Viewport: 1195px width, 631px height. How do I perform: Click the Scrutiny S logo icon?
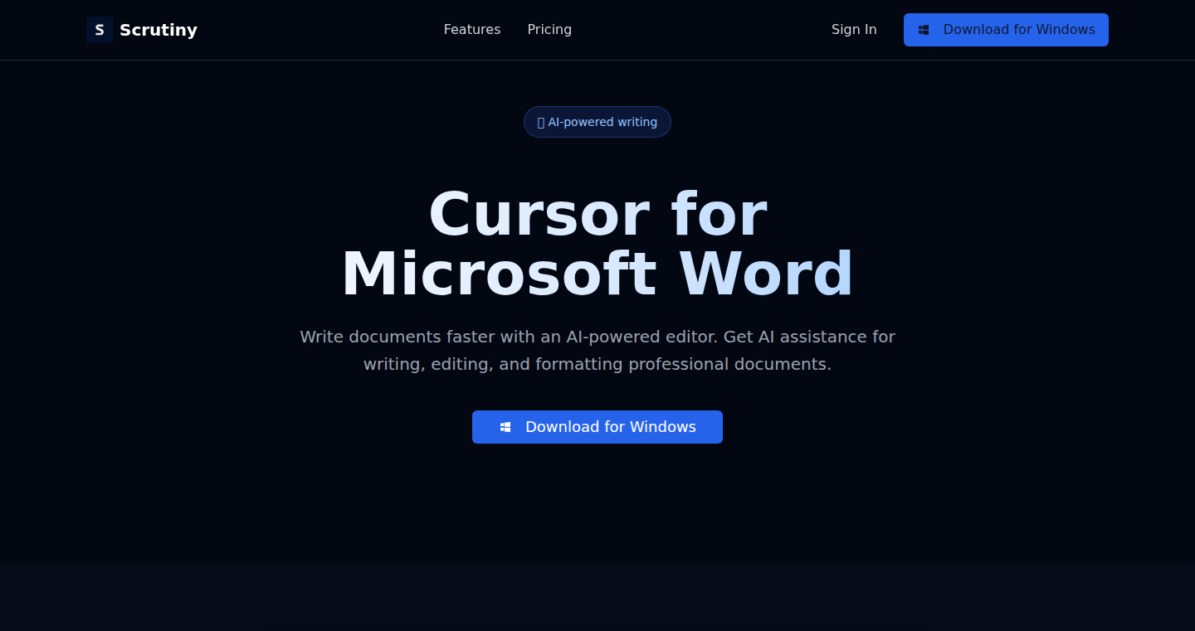pyautogui.click(x=100, y=30)
